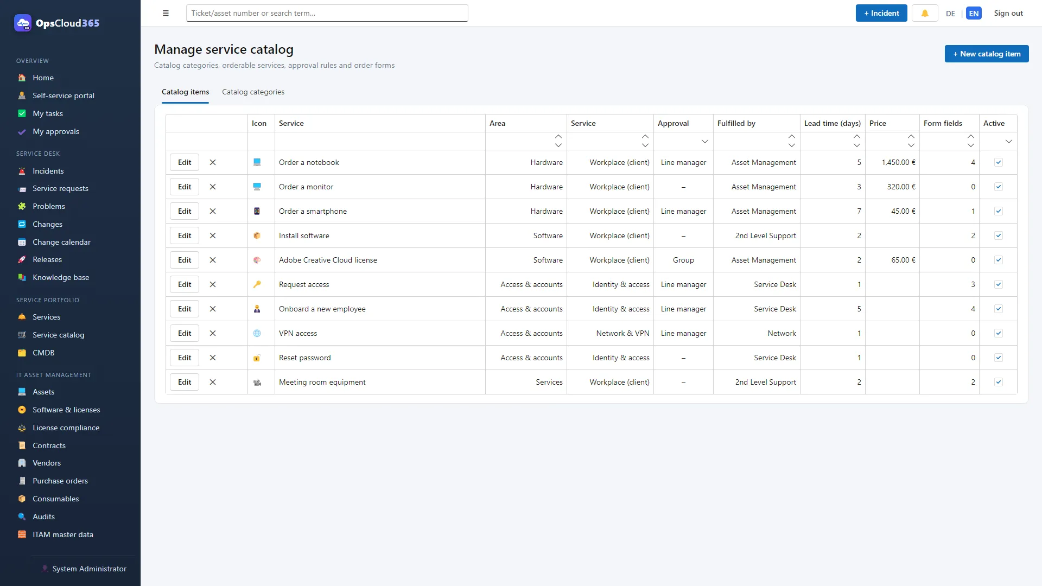Image resolution: width=1042 pixels, height=586 pixels.
Task: Click the Assets laptop icon
Action: pos(22,392)
